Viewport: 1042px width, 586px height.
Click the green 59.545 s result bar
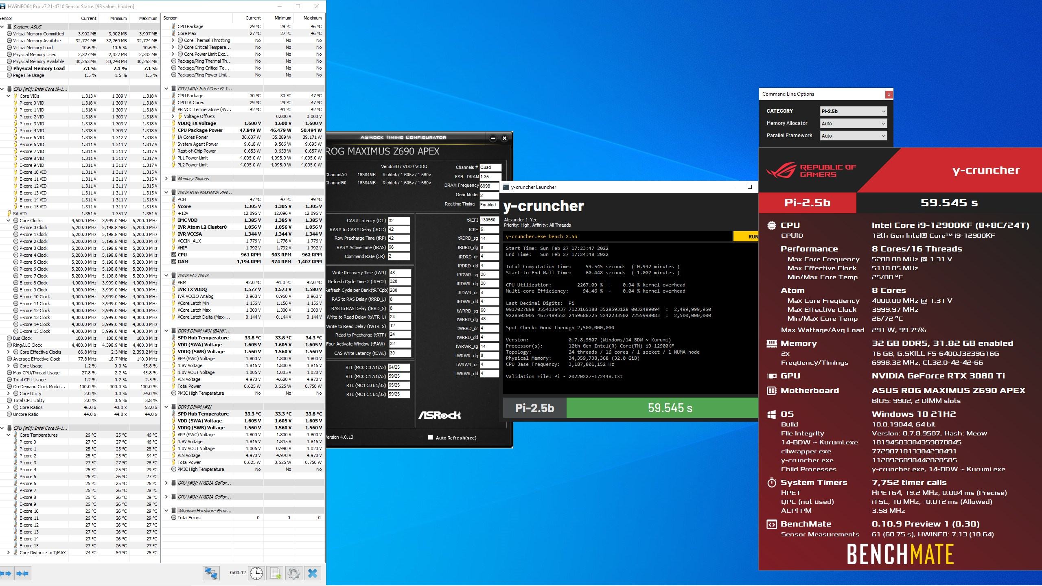(x=662, y=408)
